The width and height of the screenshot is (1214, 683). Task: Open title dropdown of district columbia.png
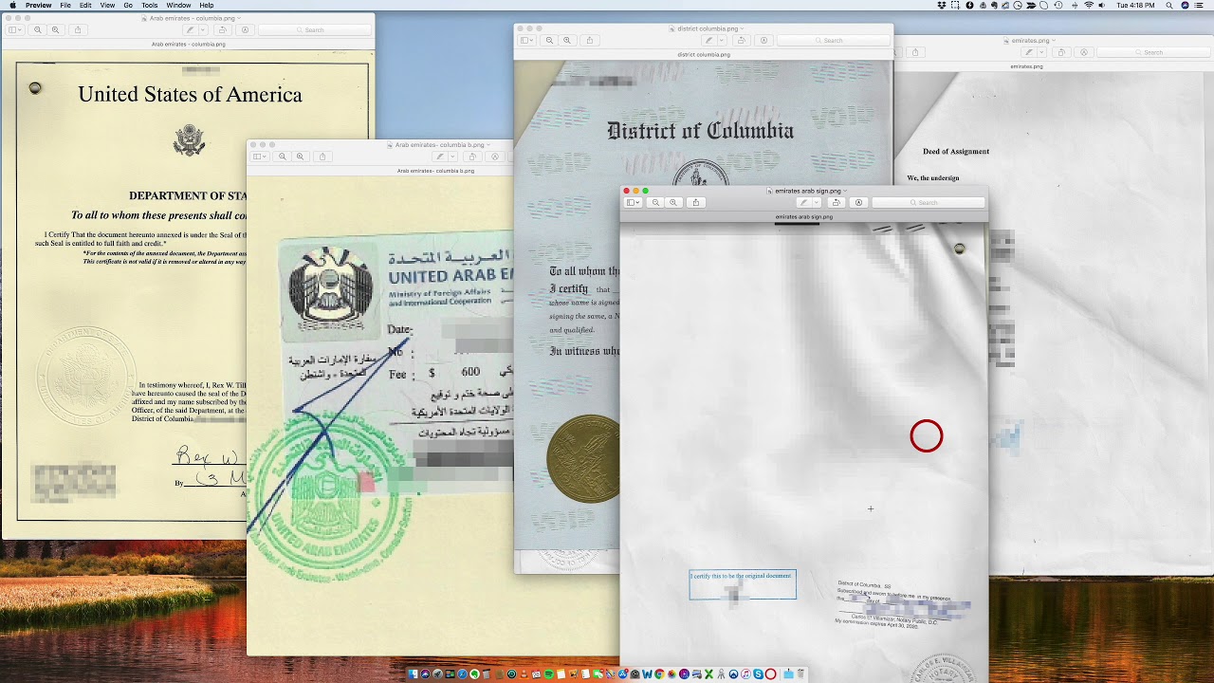click(x=743, y=28)
